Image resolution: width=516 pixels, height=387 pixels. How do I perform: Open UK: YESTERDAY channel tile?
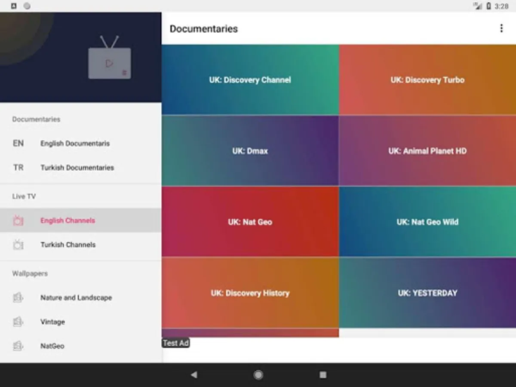(428, 293)
